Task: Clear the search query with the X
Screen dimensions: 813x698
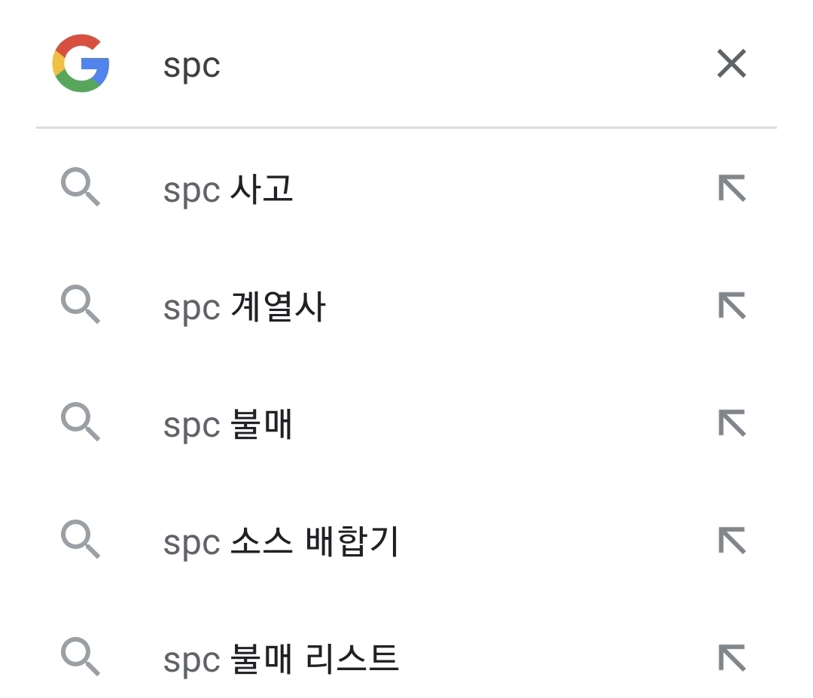Action: point(731,64)
